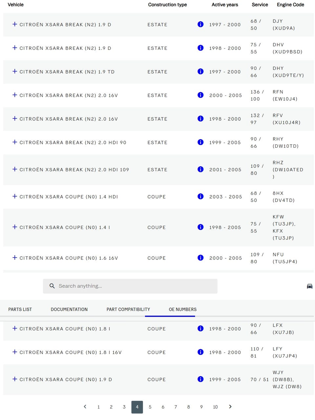Viewport: 315px width, 420px height.
Task: Jump to page 2
Action: [111, 407]
